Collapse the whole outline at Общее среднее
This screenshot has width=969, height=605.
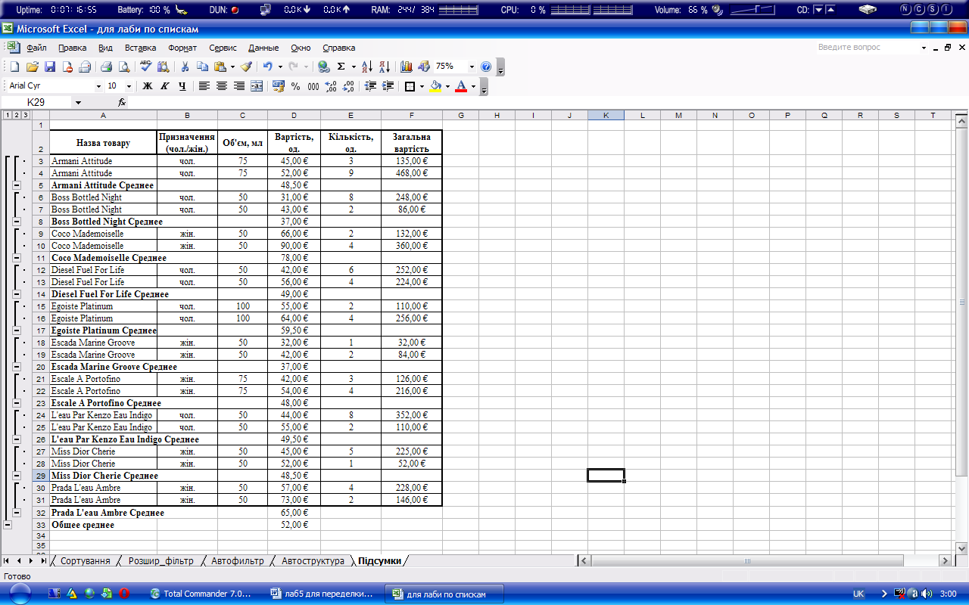click(x=8, y=524)
